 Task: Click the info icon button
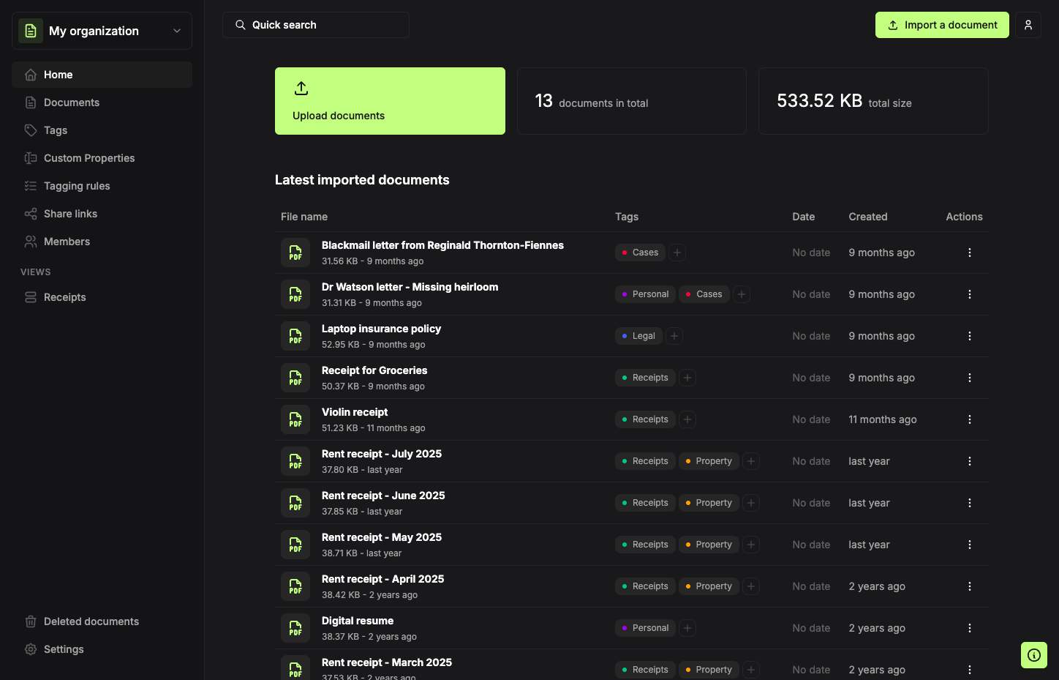1034,655
